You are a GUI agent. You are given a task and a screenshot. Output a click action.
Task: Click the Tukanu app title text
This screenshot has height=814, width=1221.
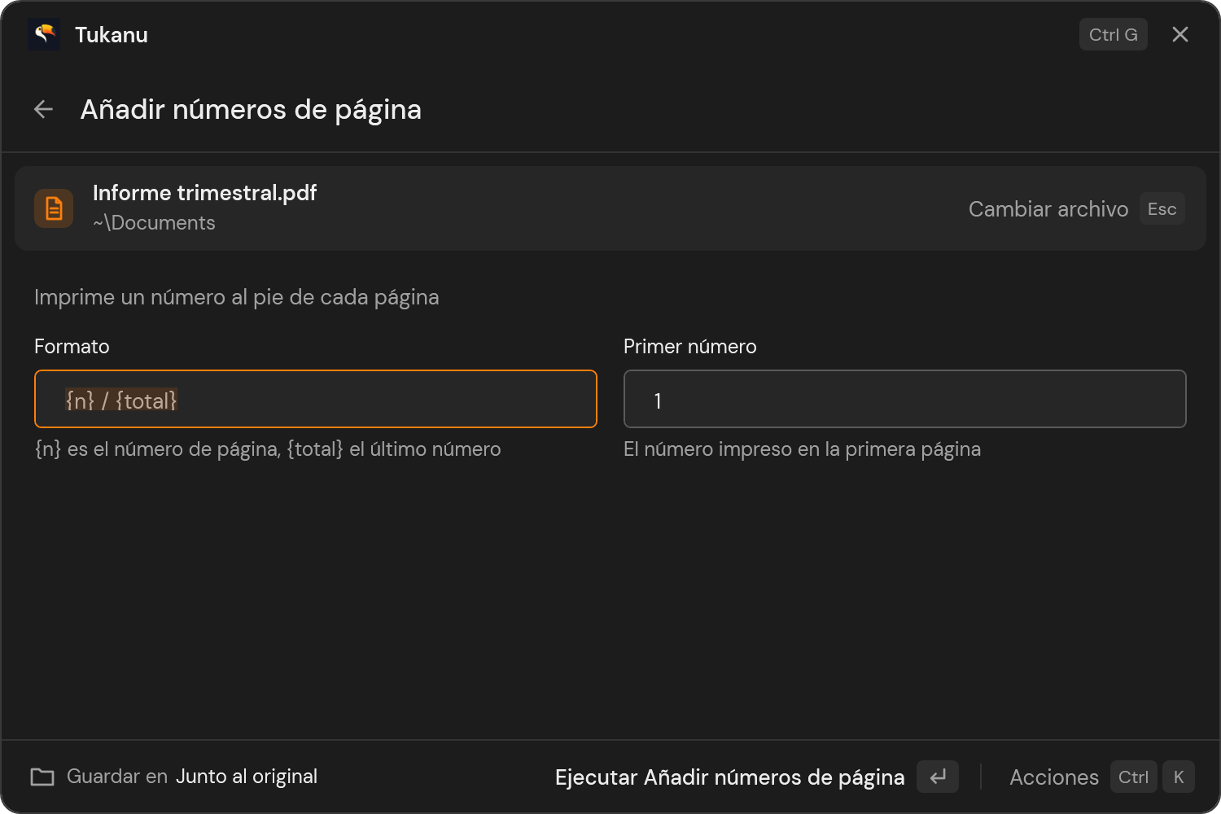point(112,35)
